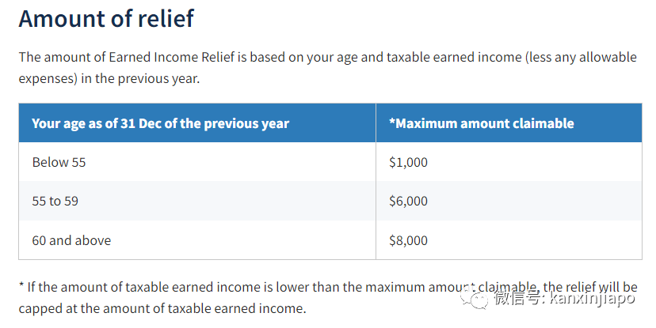Click the "55 to 59" age cell
The height and width of the screenshot is (328, 656).
(197, 201)
